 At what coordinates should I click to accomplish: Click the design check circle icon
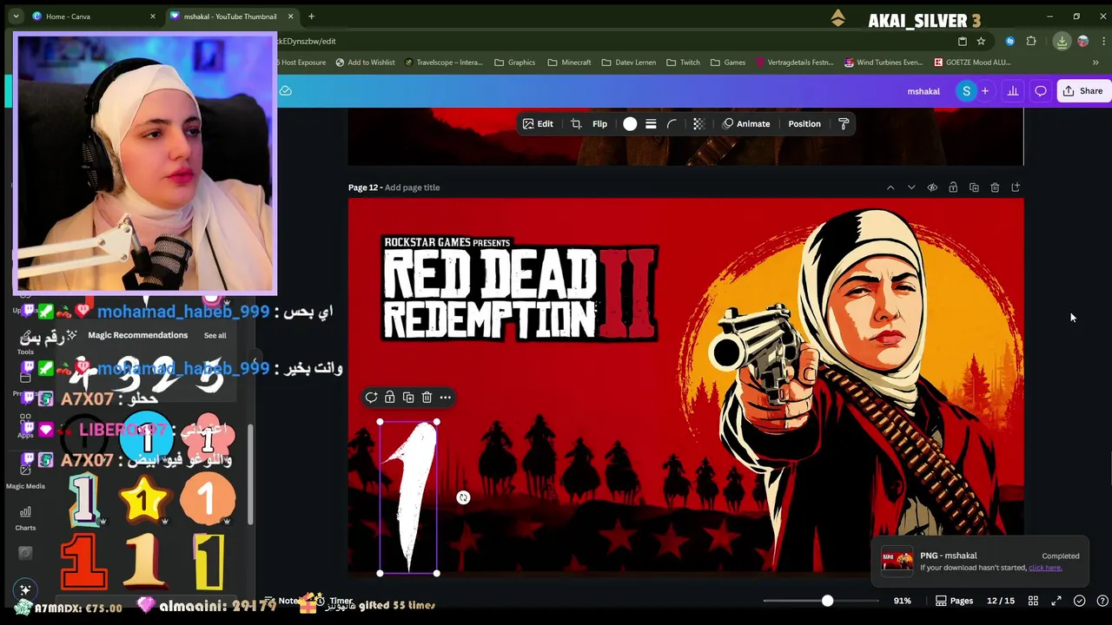point(1079,601)
